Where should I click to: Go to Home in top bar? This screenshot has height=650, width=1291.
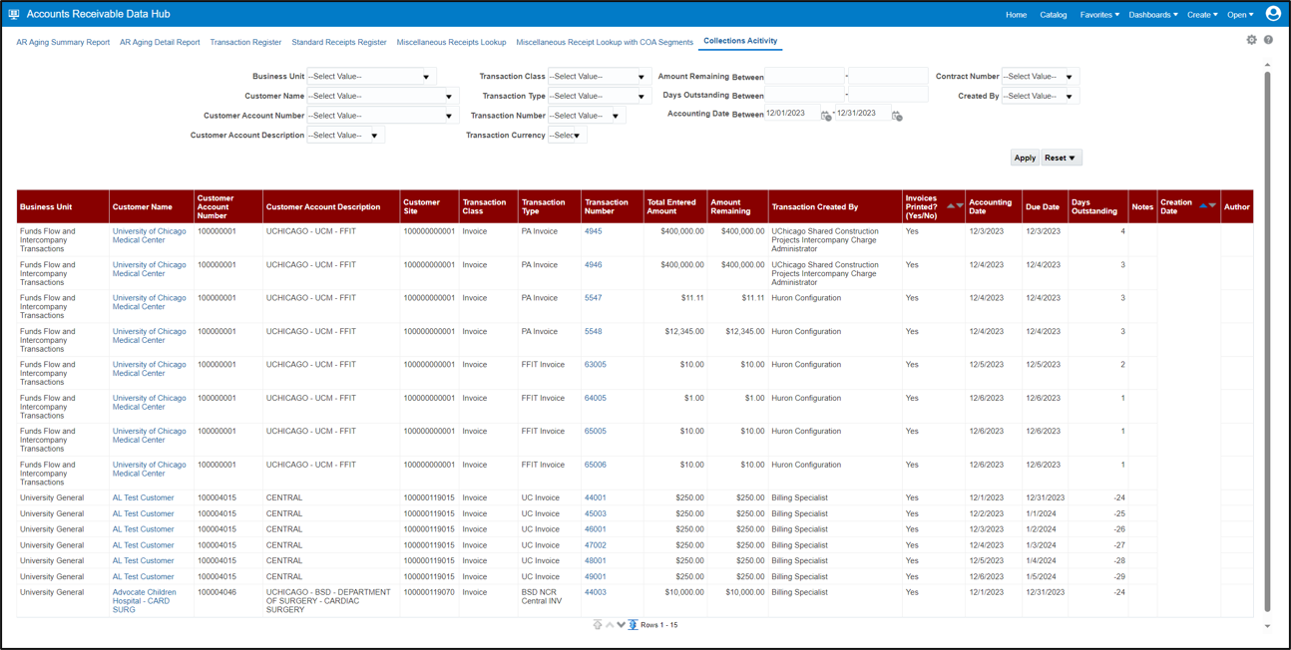pyautogui.click(x=1016, y=15)
